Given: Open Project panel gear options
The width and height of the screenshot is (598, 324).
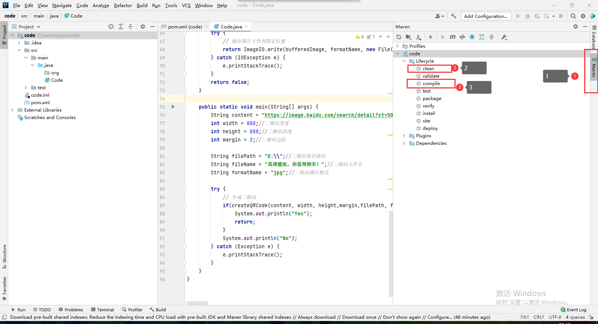Looking at the screenshot, I should [143, 27].
